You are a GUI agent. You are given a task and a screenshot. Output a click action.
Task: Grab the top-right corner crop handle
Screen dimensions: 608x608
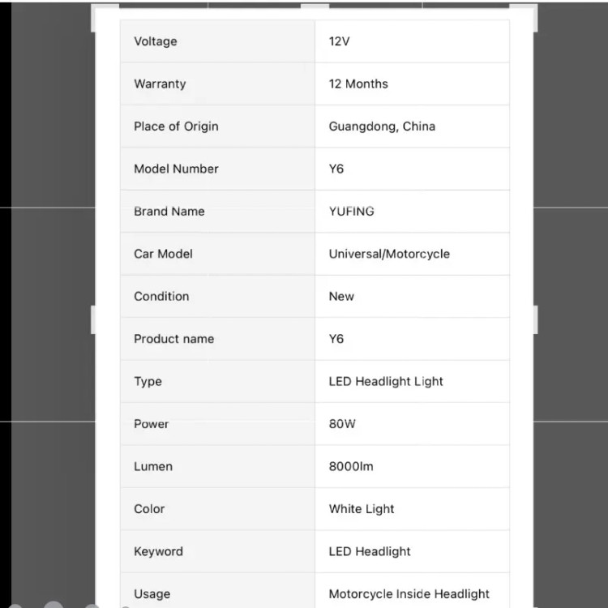(533, 11)
